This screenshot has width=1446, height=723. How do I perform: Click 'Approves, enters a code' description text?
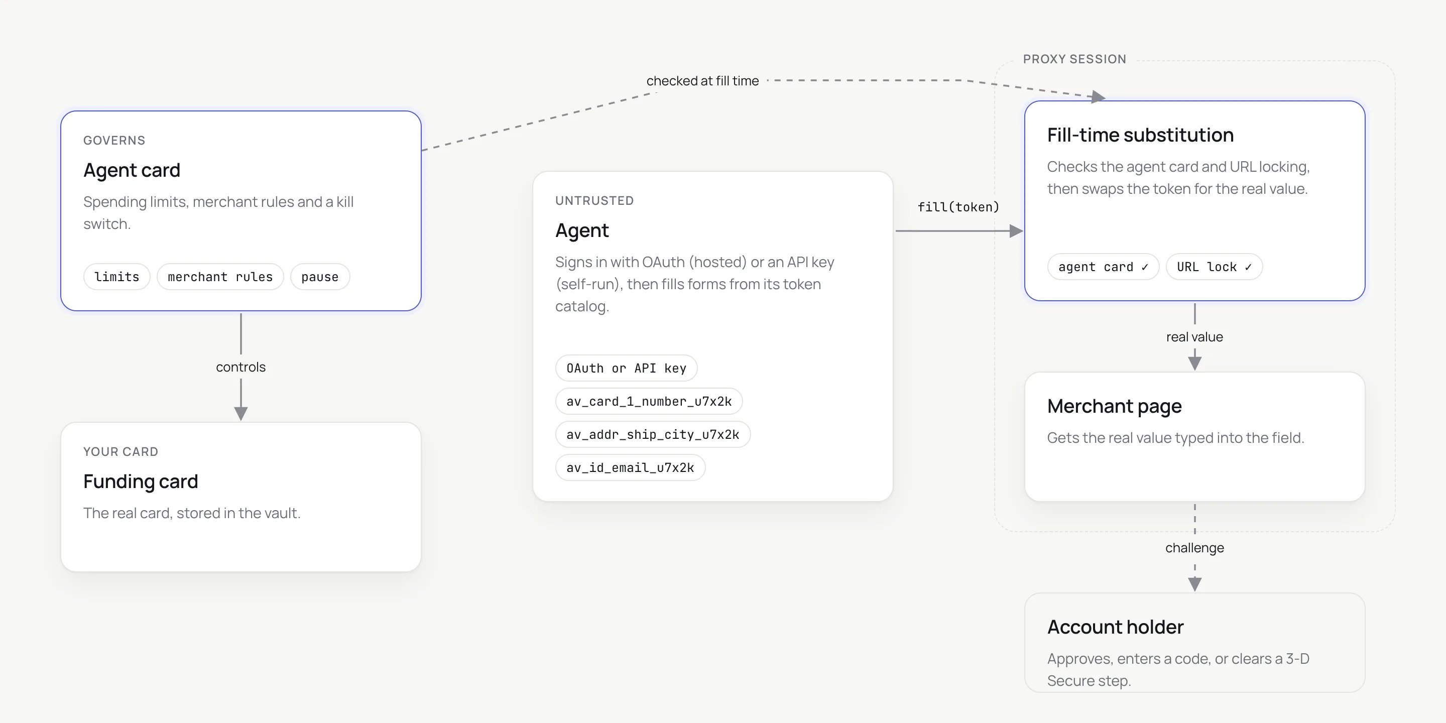click(1178, 670)
